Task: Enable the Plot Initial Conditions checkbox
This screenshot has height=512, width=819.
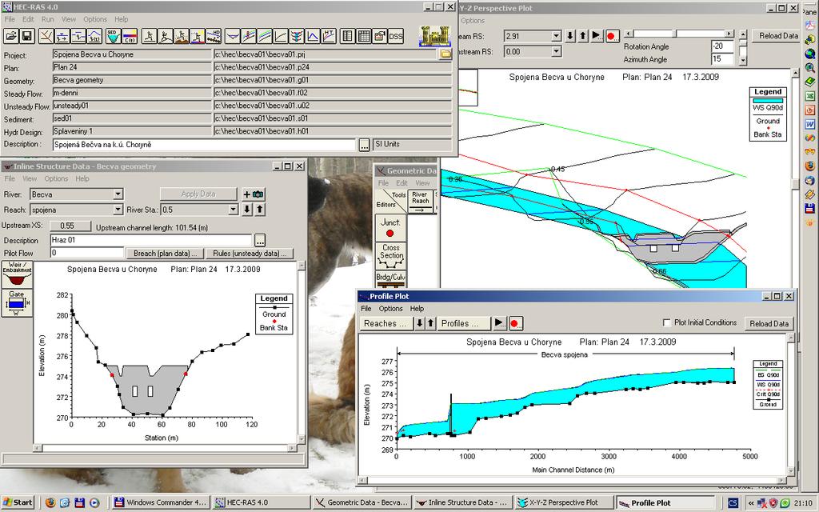Action: [x=666, y=323]
